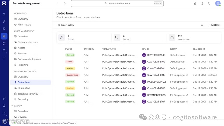
Task: Open the link integrations icon in rail
Action: pos(4,98)
